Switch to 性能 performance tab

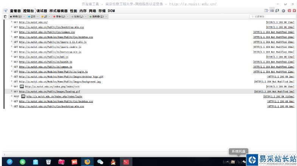(x=73, y=11)
